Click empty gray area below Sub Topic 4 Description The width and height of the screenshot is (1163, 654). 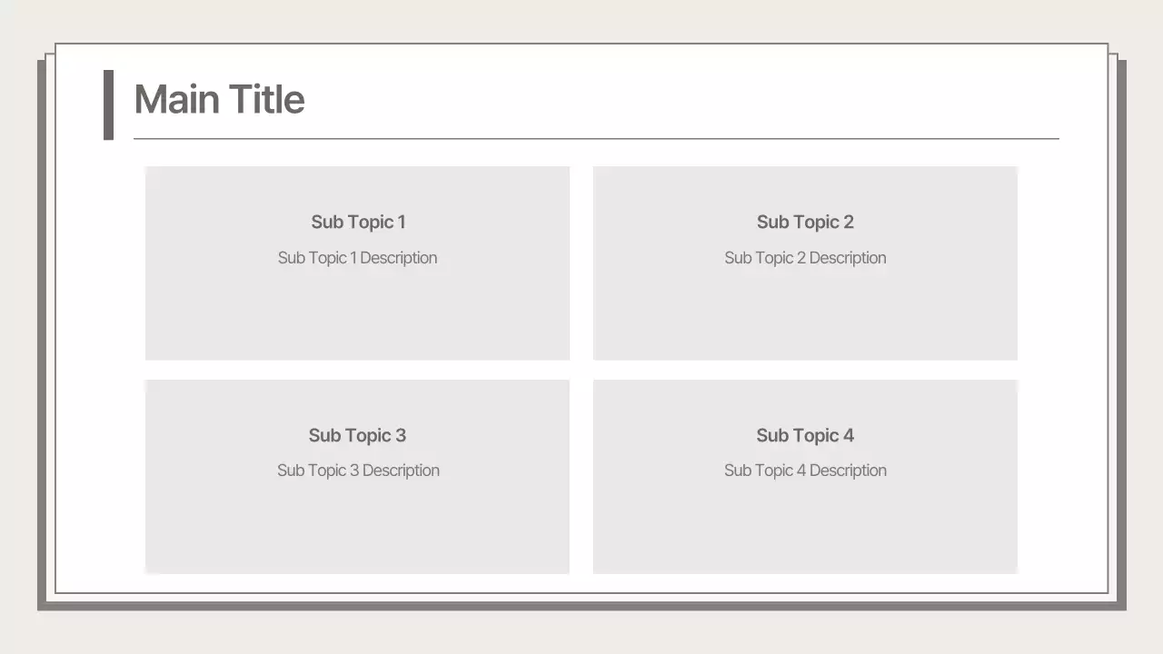tap(805, 527)
